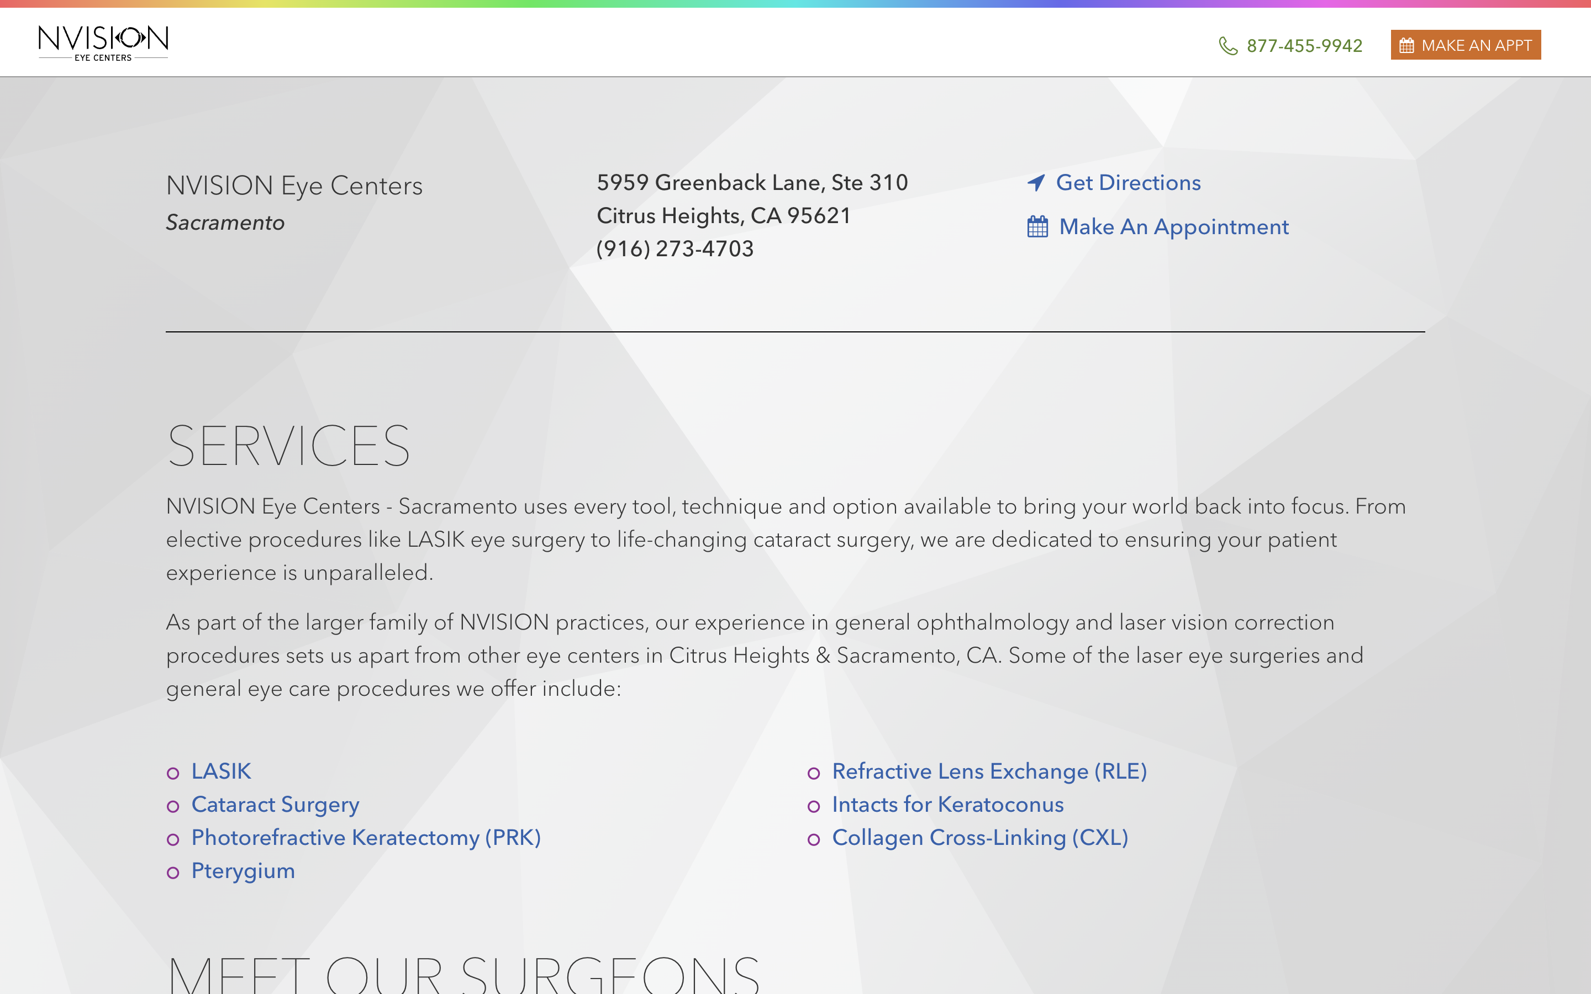Open the Photorefractive Keratectomy (PRK) link
The width and height of the screenshot is (1591, 994).
(x=366, y=838)
